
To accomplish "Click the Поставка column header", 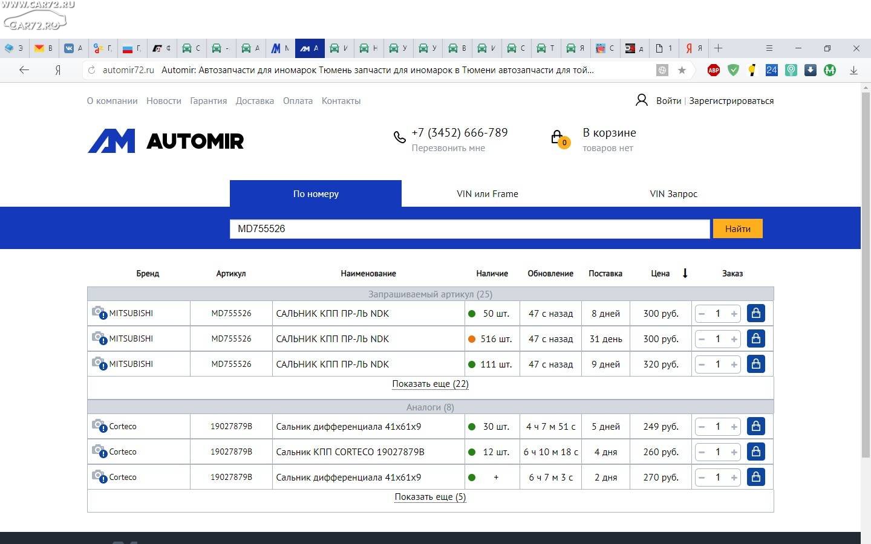I will coord(605,273).
